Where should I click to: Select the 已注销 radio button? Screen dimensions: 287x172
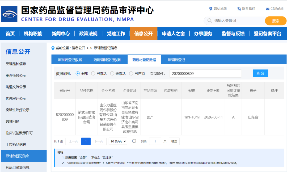click(131, 73)
